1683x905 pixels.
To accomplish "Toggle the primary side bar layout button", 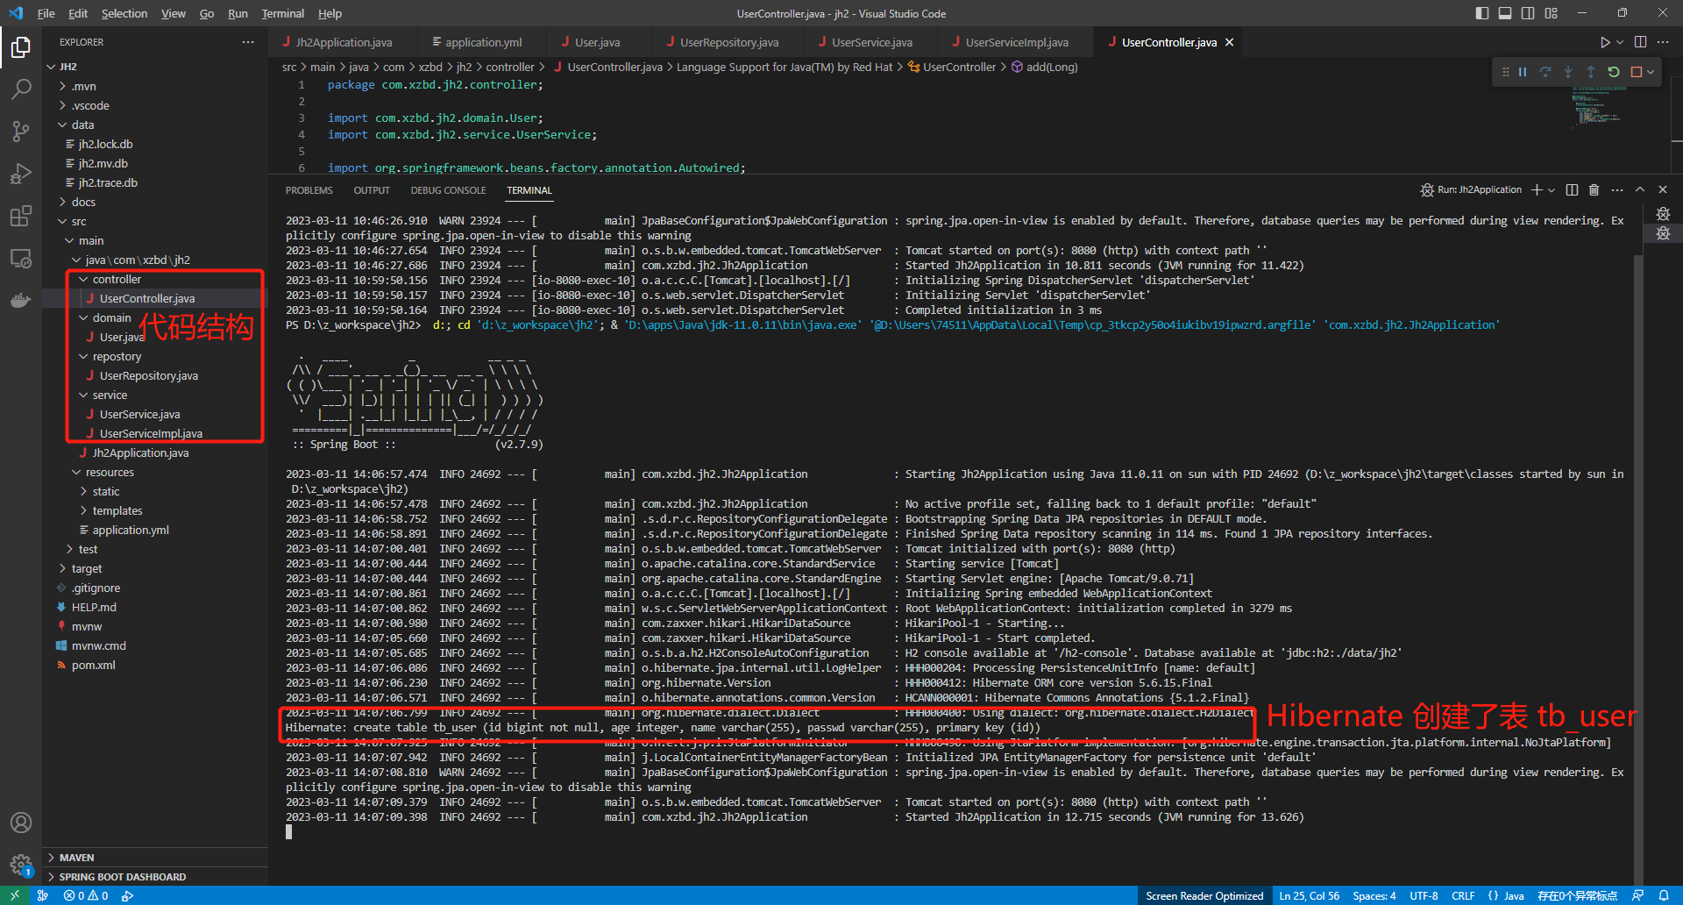I will coord(1482,13).
